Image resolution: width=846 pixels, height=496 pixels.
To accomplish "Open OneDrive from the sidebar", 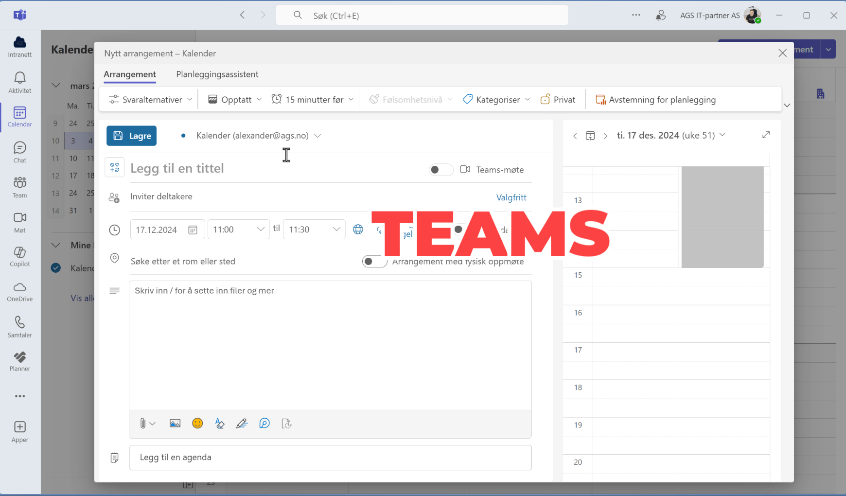I will [x=20, y=292].
